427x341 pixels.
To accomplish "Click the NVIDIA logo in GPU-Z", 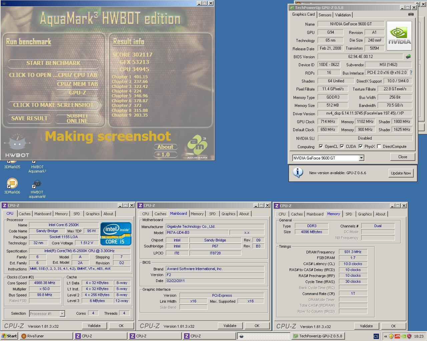I will click(399, 36).
